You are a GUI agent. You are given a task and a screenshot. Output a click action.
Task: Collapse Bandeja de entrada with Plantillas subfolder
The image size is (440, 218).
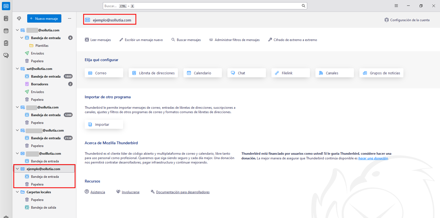22,38
